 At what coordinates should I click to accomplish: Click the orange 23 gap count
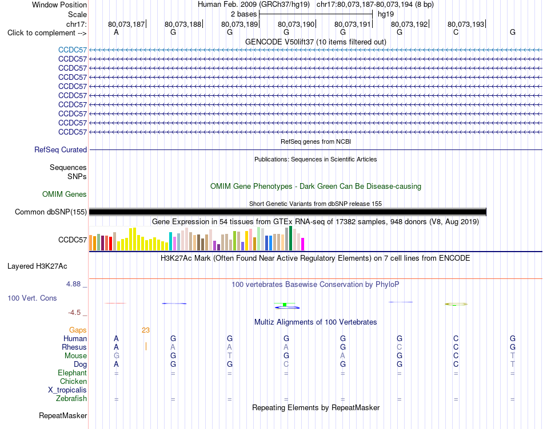pyautogui.click(x=145, y=330)
